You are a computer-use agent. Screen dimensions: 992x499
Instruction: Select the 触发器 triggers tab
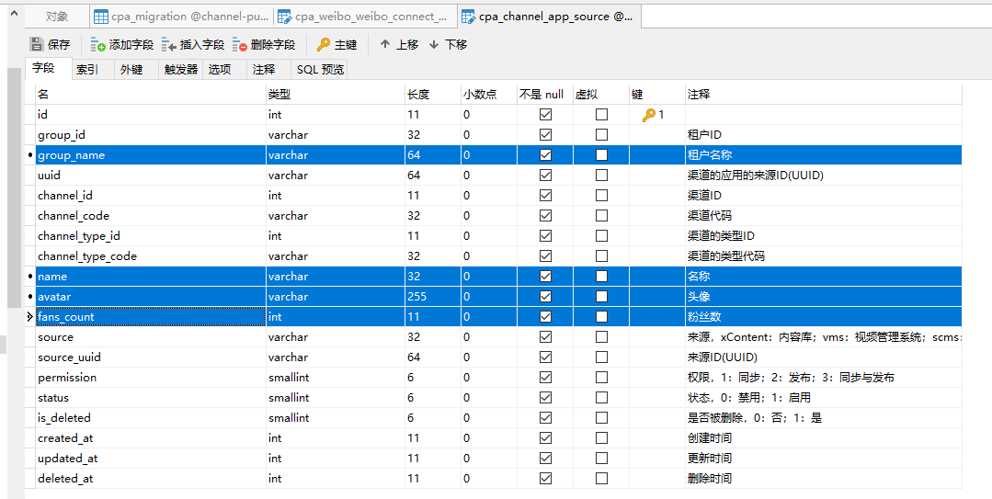tap(181, 70)
